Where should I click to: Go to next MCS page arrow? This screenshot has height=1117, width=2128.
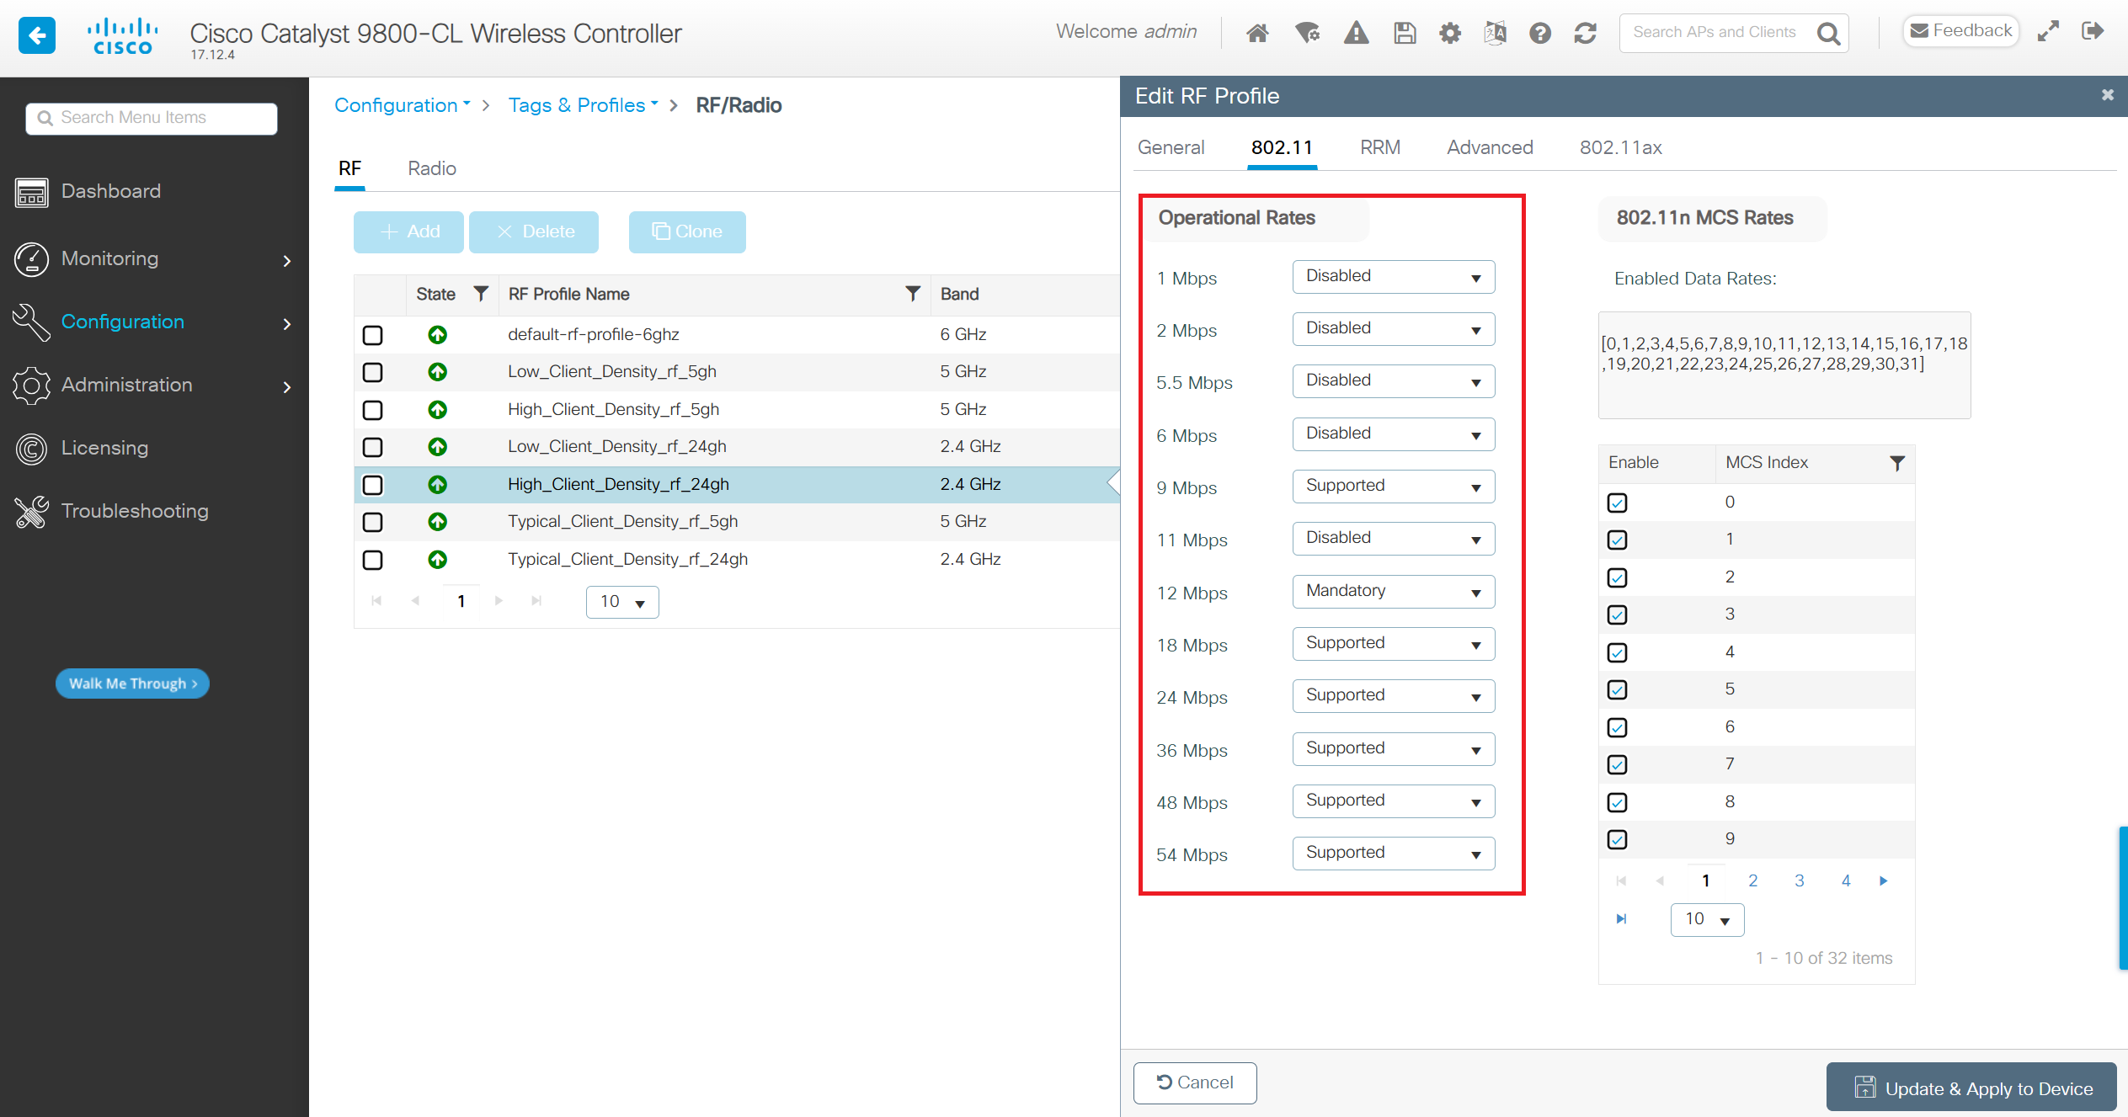[1884, 880]
